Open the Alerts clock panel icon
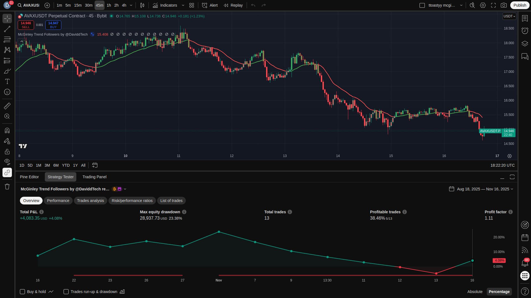Image resolution: width=531 pixels, height=298 pixels. (x=525, y=31)
